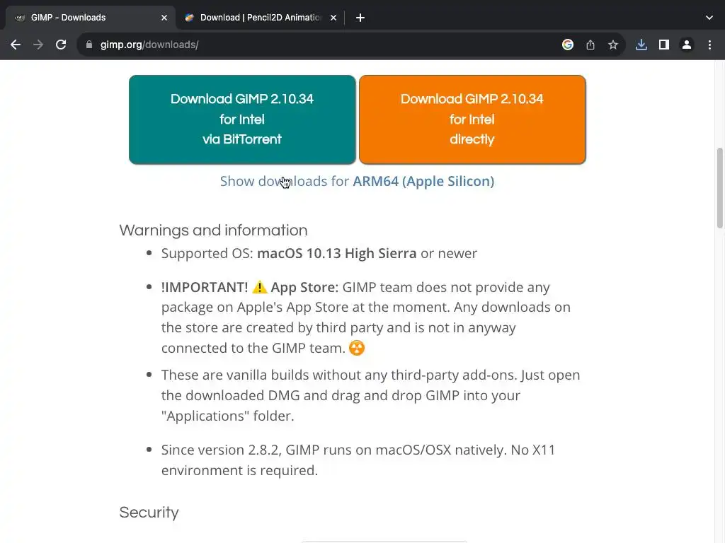Screen dimensions: 725x543
Task: Click the Pencil2D favicon on the second tab
Action: (189, 18)
